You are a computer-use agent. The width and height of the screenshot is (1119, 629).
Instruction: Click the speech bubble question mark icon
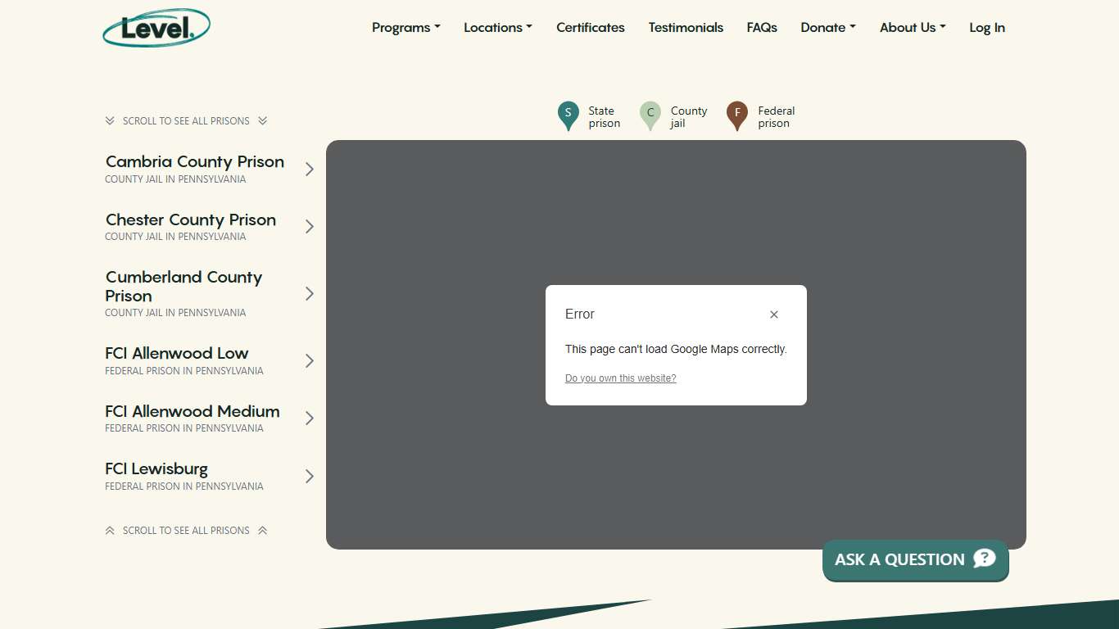coord(984,559)
